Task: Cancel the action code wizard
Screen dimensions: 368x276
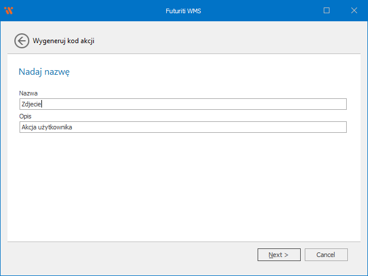Action: tap(325, 255)
